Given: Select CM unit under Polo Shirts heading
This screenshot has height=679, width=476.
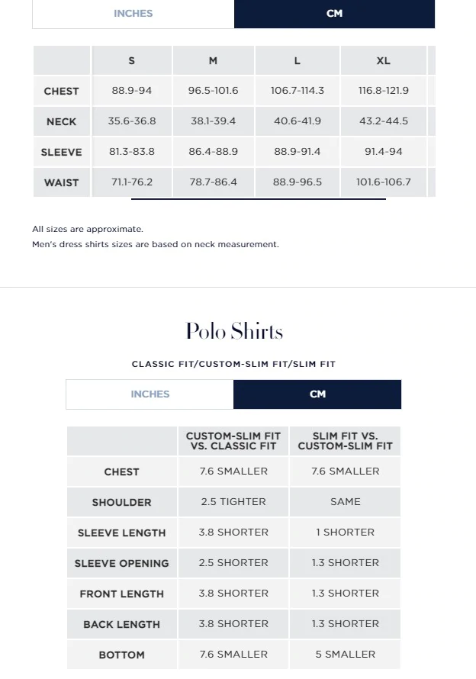Looking at the screenshot, I should tap(317, 394).
